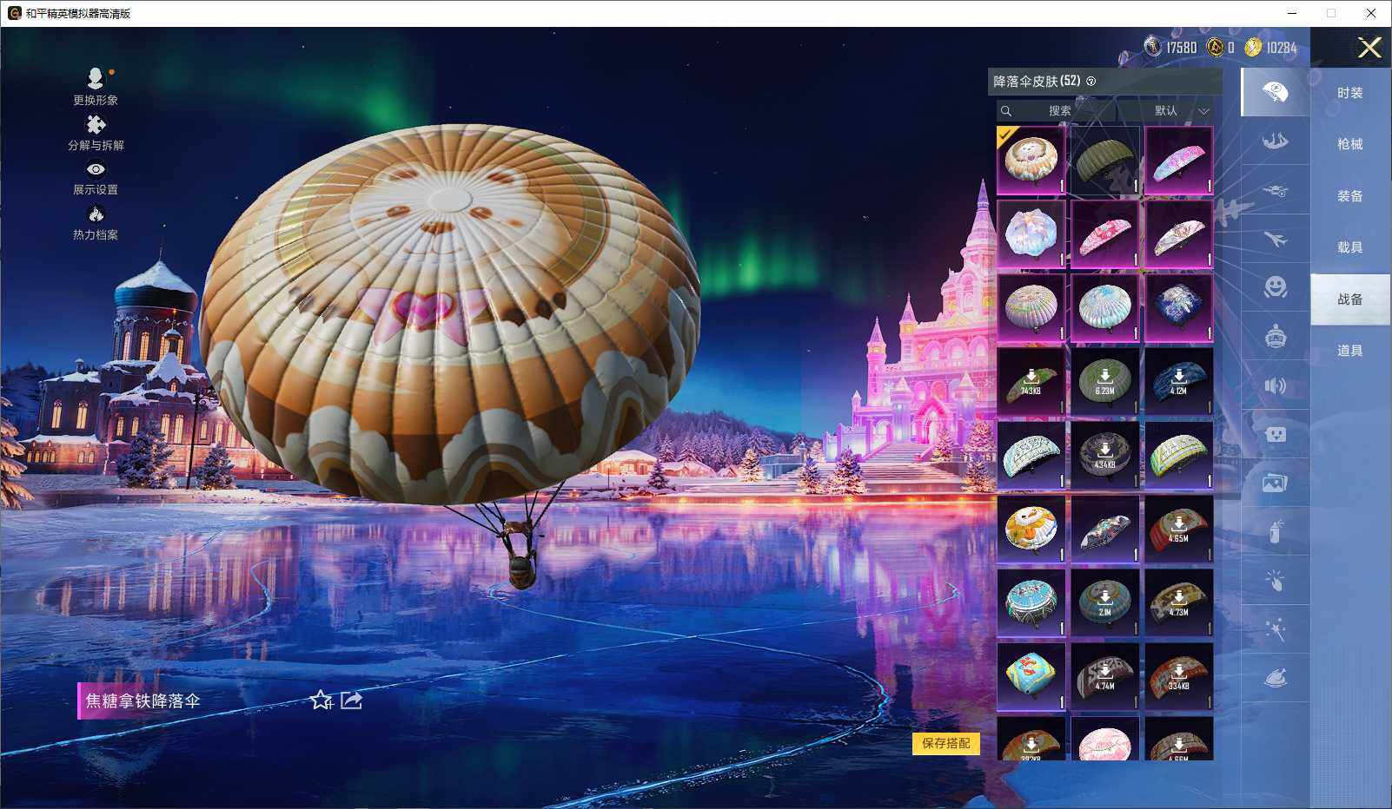The height and width of the screenshot is (809, 1392).
Task: Select the magic wand effects category icon
Action: pyautogui.click(x=1276, y=632)
